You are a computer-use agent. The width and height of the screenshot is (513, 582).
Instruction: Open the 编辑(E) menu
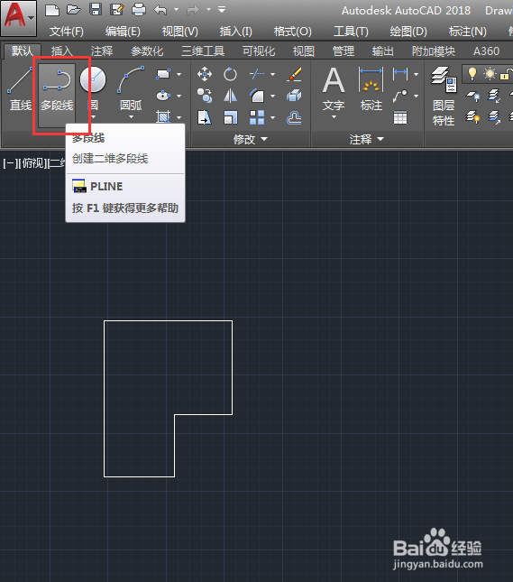click(123, 32)
